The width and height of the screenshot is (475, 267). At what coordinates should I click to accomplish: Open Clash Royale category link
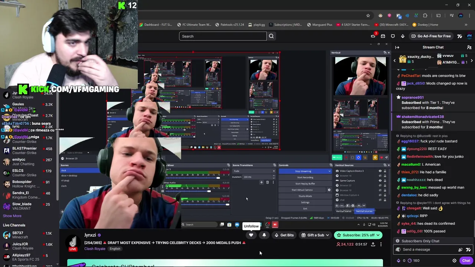click(95, 249)
